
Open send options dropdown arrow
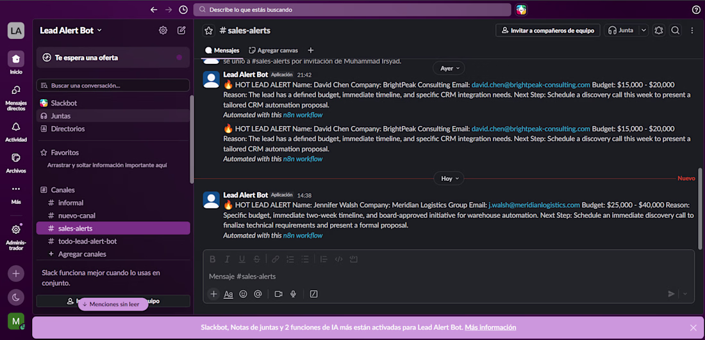685,294
